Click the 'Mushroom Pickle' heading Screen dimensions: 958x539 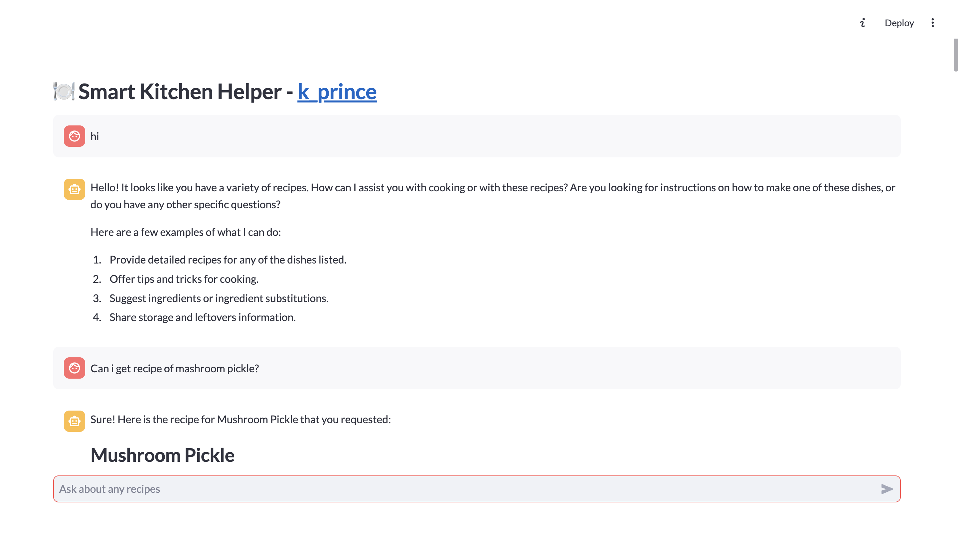pyautogui.click(x=163, y=455)
